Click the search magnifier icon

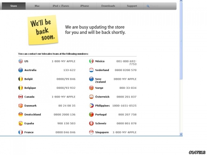click(x=148, y=6)
